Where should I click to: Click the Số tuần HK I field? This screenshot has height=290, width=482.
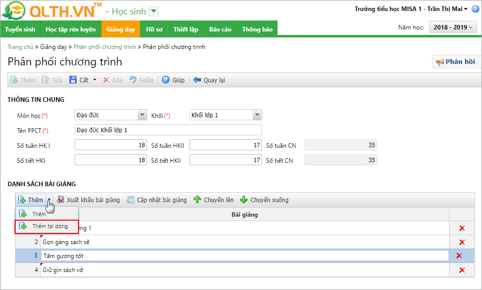click(x=110, y=145)
